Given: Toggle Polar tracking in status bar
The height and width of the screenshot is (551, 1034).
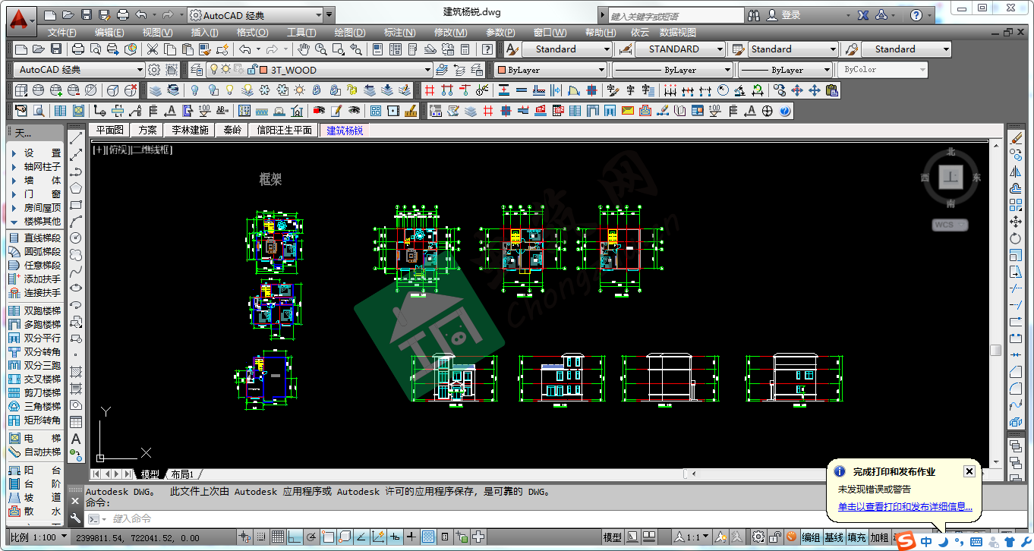Looking at the screenshot, I should 311,537.
